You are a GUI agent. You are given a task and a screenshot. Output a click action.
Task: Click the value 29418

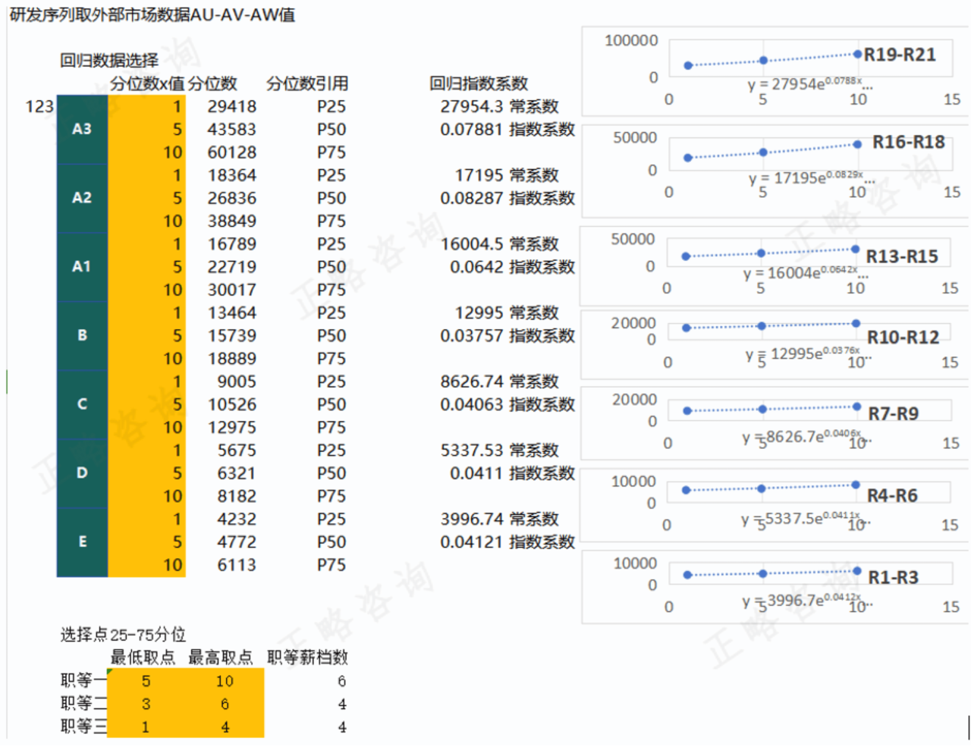click(232, 106)
